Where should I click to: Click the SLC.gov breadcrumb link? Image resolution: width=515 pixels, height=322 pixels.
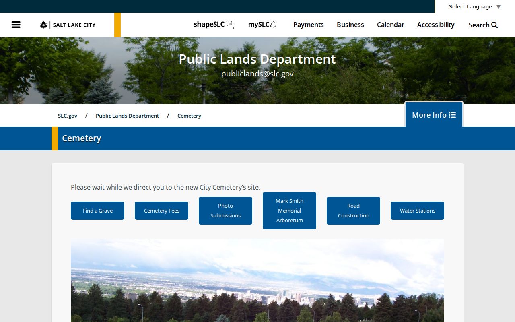click(68, 116)
